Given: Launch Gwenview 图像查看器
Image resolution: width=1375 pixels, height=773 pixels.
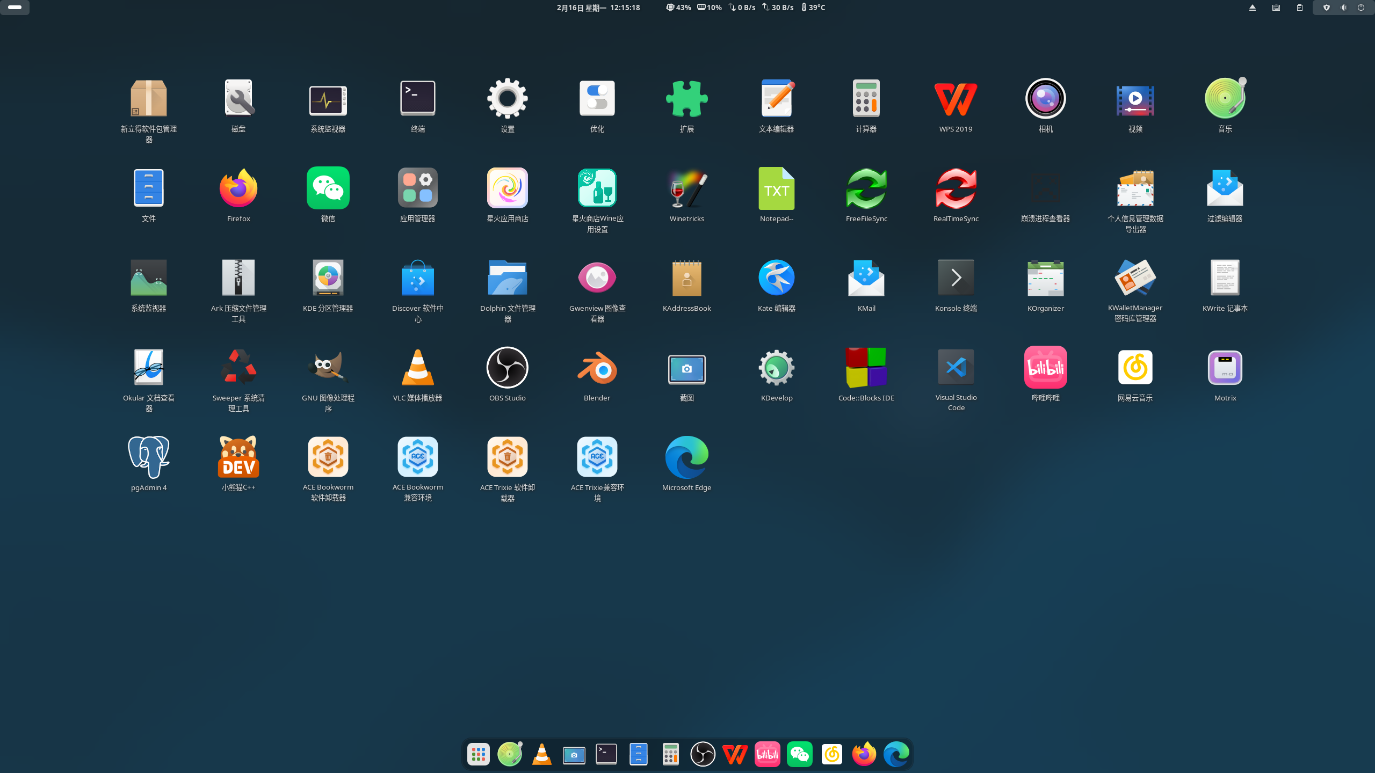Looking at the screenshot, I should pos(597,278).
